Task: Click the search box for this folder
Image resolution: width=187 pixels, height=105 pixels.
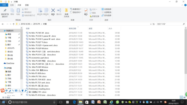Action: [170, 24]
